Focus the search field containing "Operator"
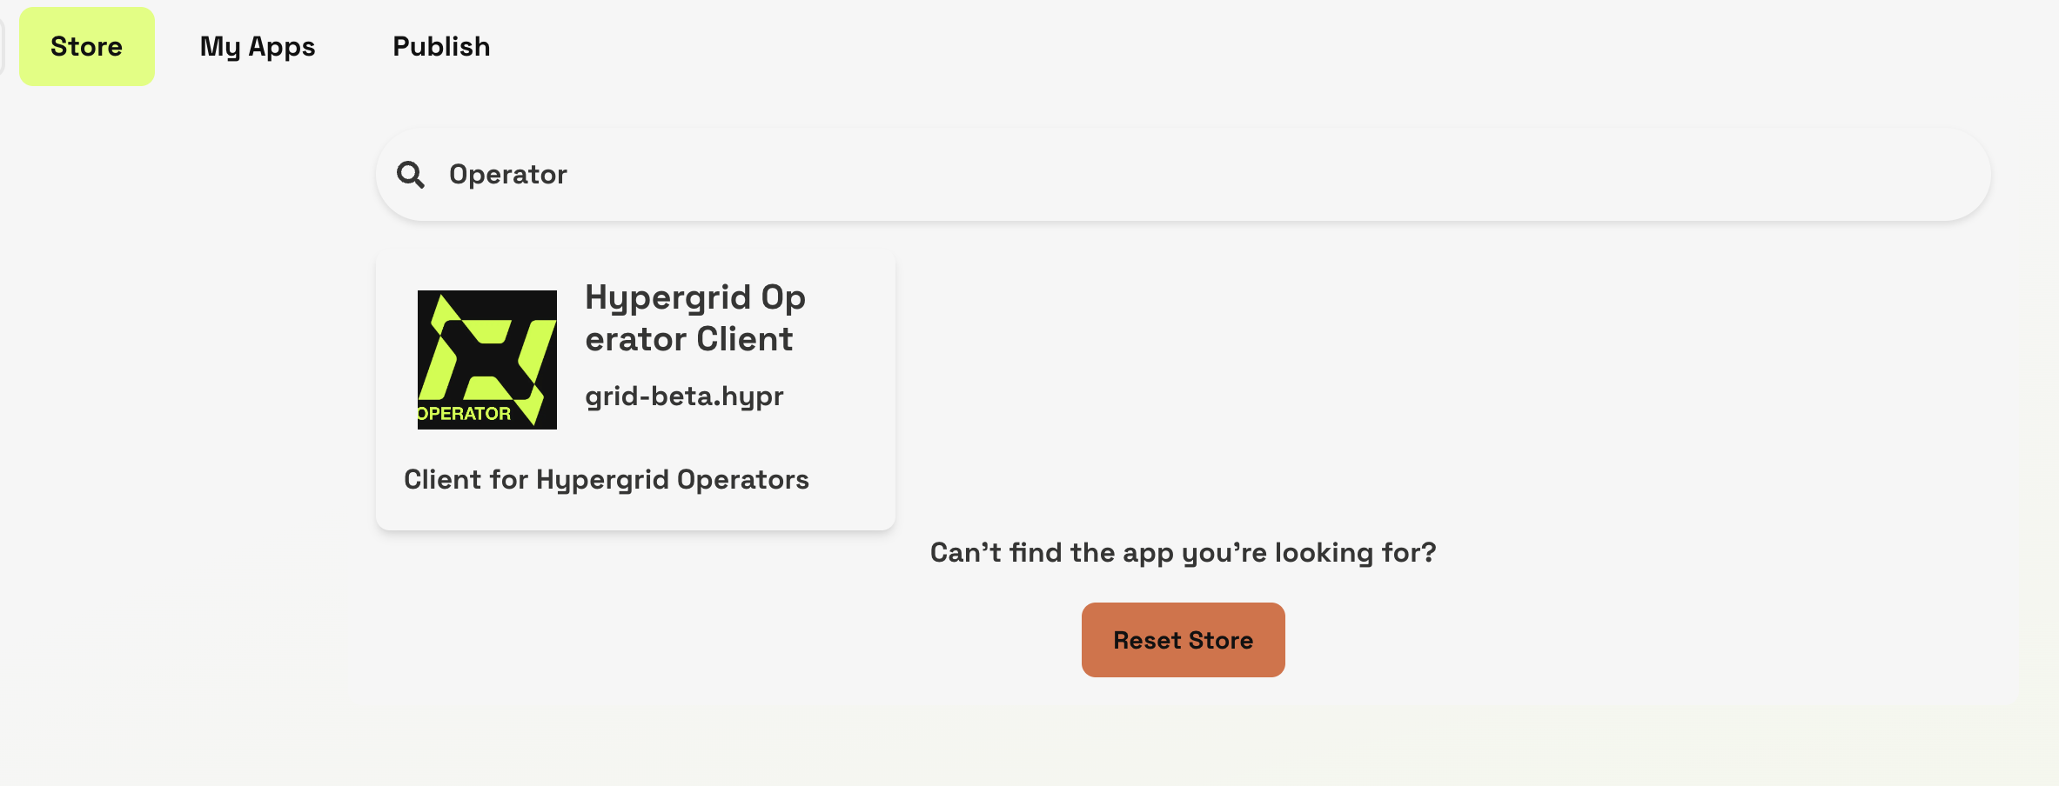This screenshot has height=786, width=2059. (1184, 175)
